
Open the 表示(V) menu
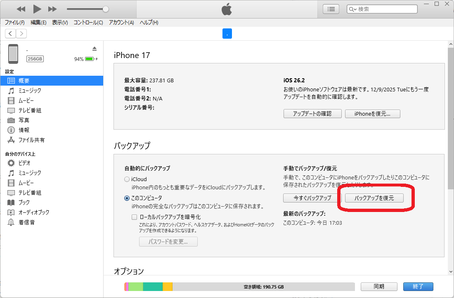tap(60, 23)
